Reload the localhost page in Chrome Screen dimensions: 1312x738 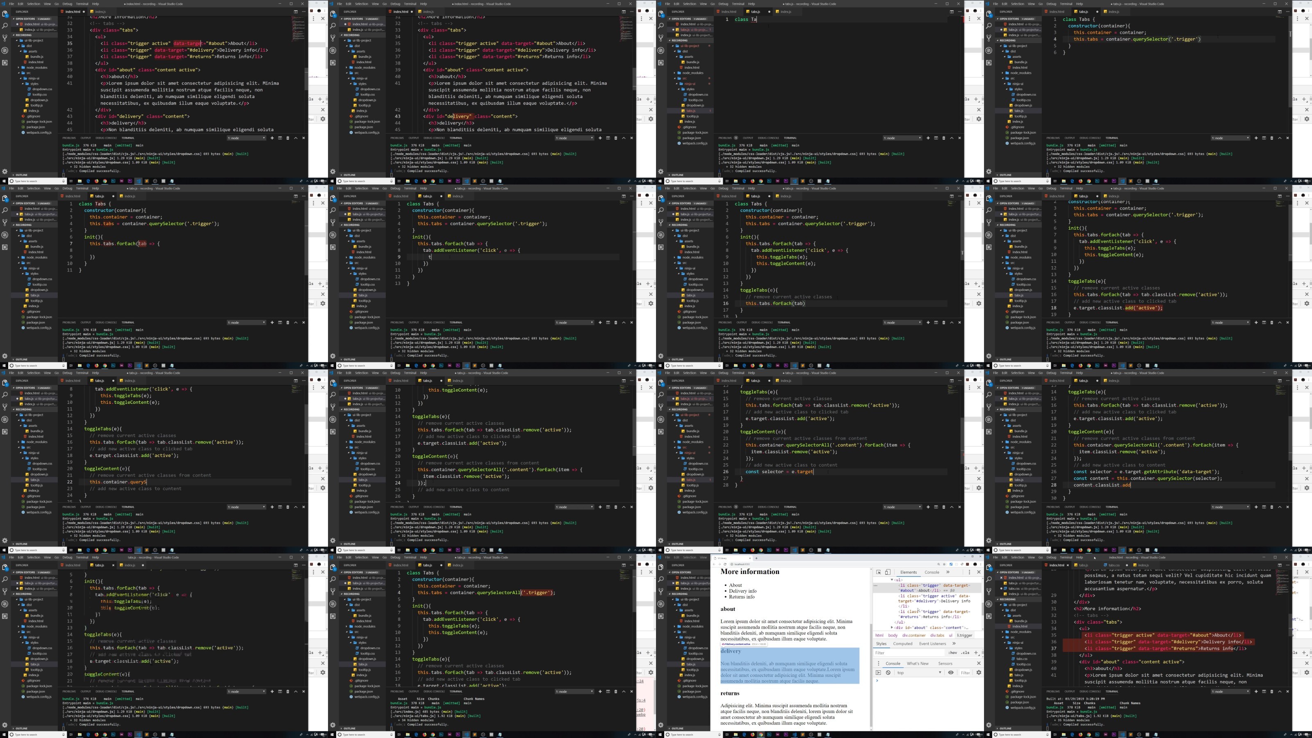pos(725,564)
